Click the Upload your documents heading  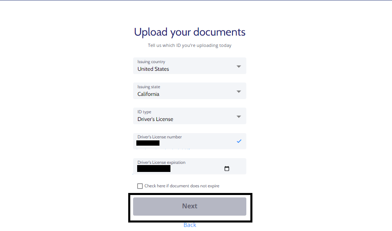(x=190, y=32)
